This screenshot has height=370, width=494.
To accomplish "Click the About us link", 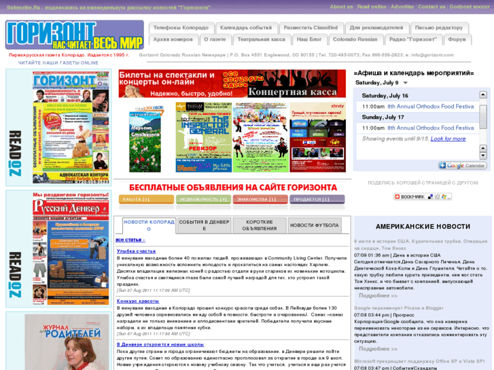I will 341,7.
